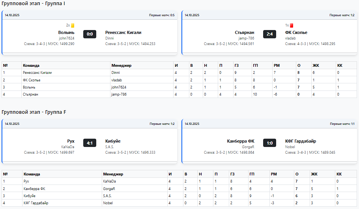This screenshot has width=359, height=209.
Task: Click the yellow card icon above Волынь
Action: click(73, 25)
